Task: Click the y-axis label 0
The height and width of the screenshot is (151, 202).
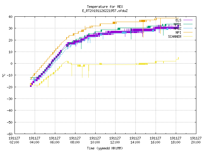Action: pyautogui.click(x=12, y=64)
